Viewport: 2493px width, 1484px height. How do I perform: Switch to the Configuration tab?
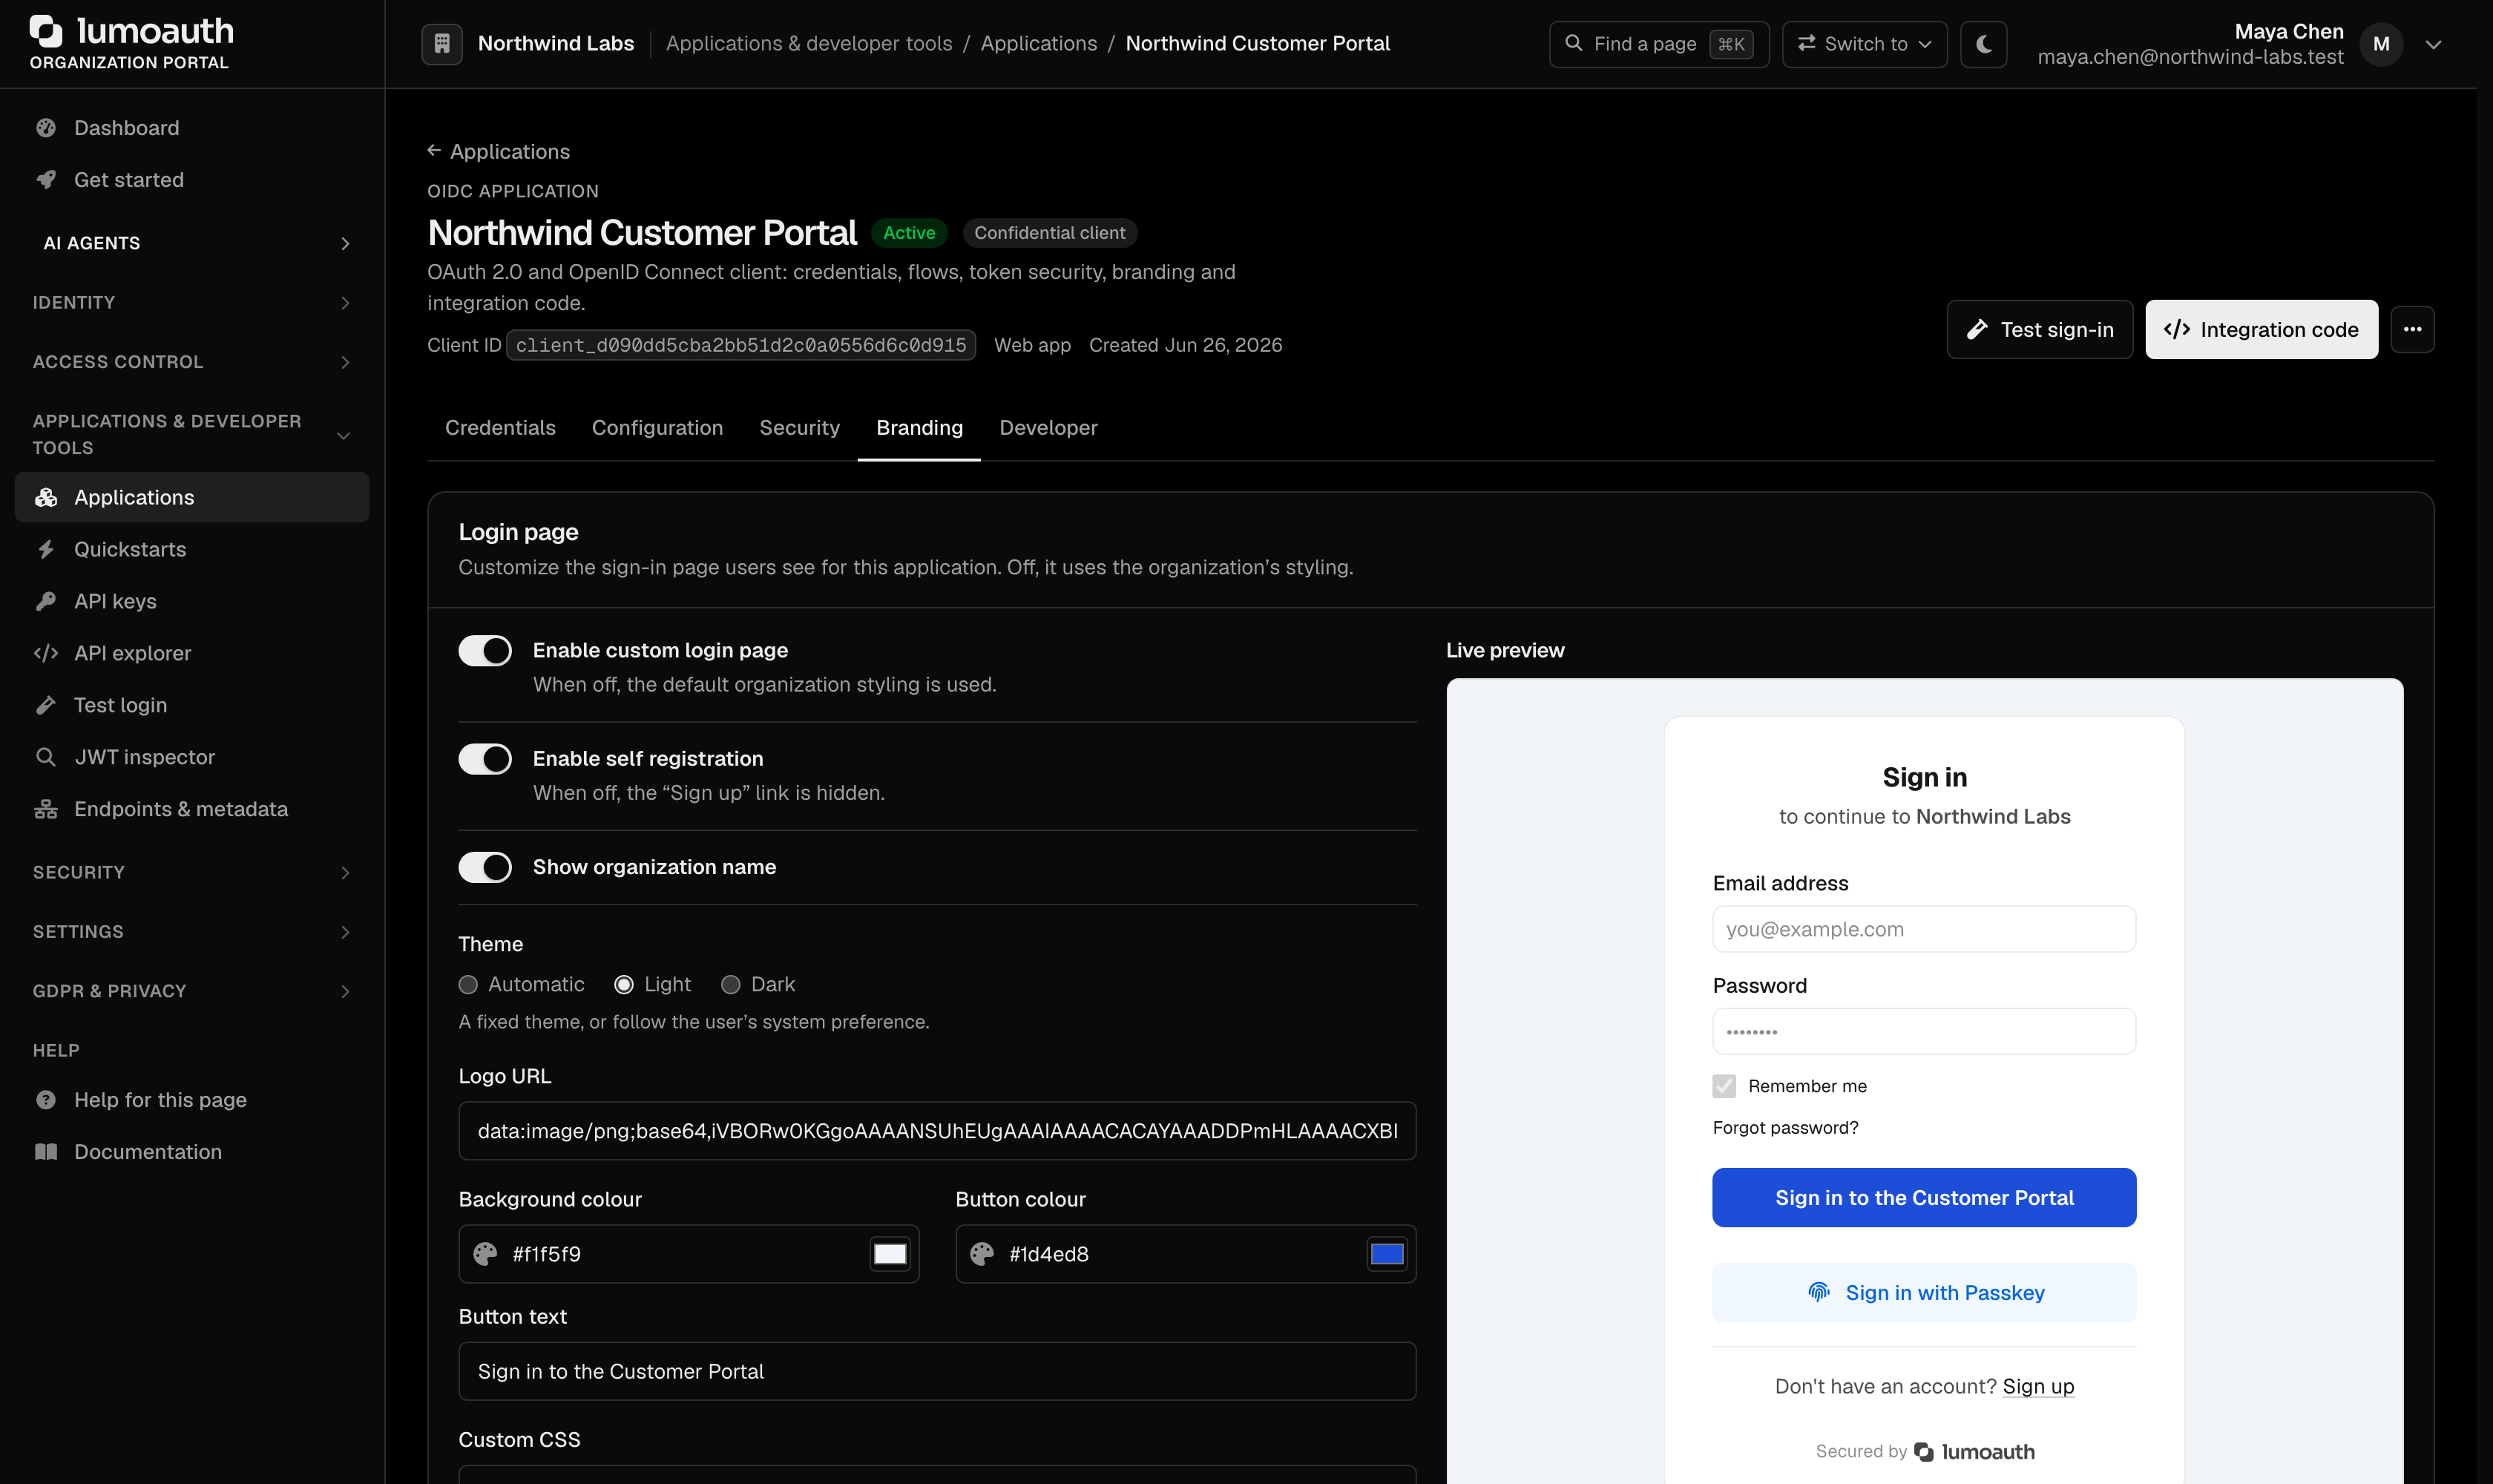pyautogui.click(x=657, y=428)
